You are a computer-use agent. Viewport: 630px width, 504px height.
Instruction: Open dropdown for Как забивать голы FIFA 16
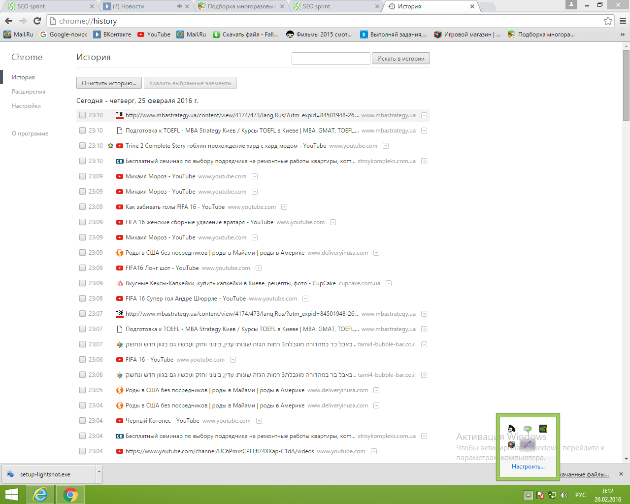tap(284, 207)
